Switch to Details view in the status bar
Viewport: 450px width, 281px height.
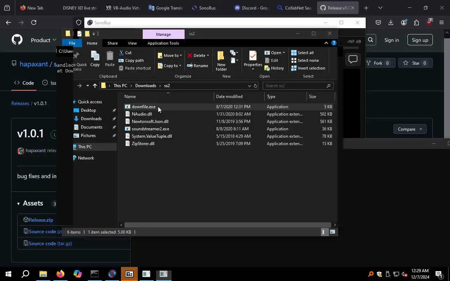pyautogui.click(x=324, y=232)
